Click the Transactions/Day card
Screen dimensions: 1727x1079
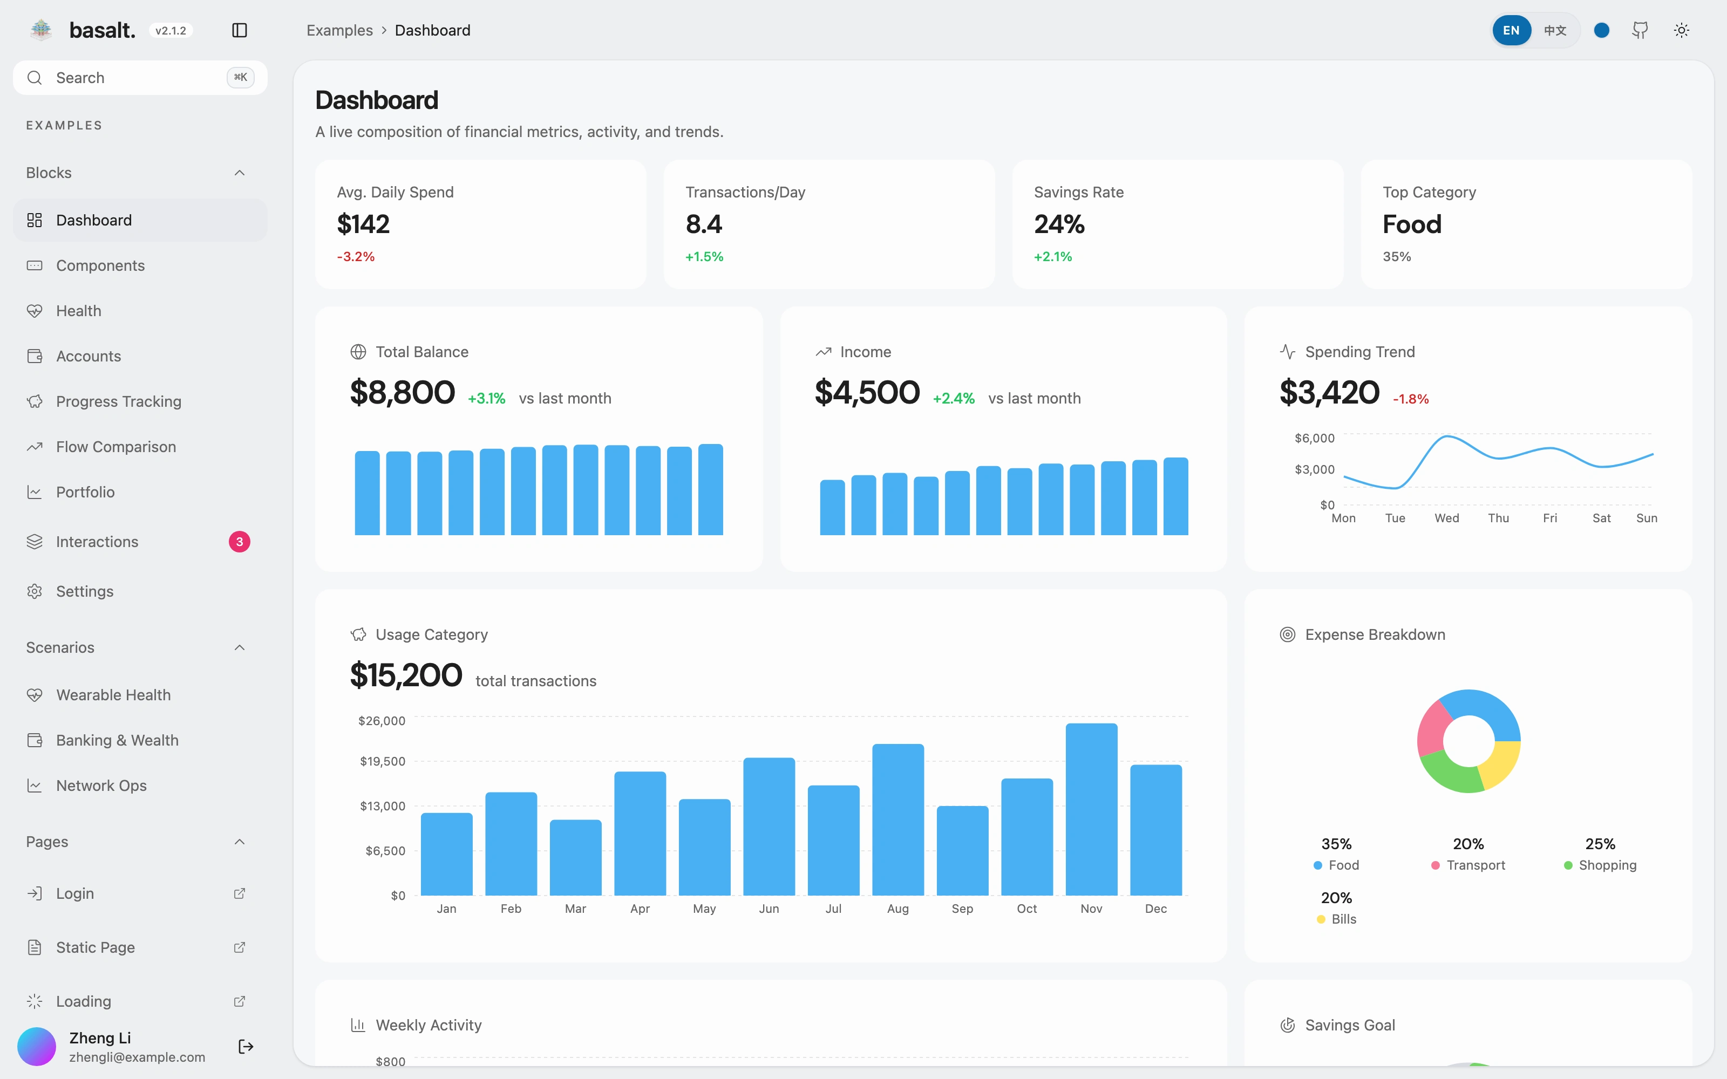(x=829, y=224)
